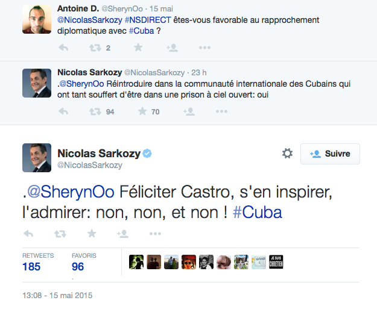Open more options on Antoine D.'s tweet
Image resolution: width=377 pixels, height=318 pixels.
(204, 48)
